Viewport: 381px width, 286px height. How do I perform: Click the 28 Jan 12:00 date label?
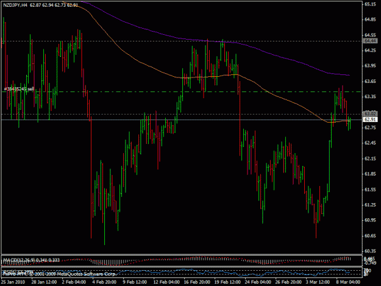point(44,282)
